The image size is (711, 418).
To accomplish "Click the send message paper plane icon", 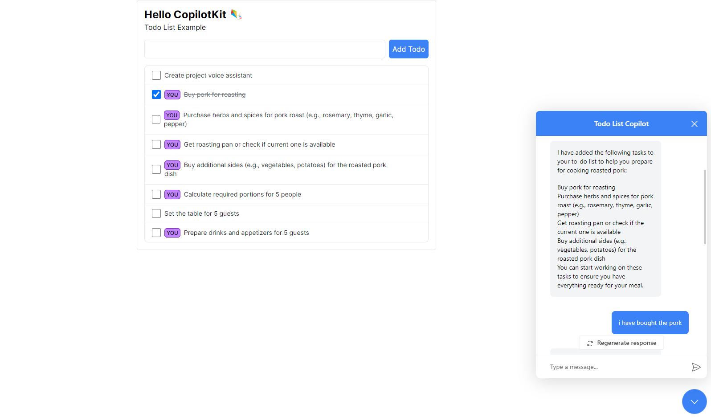I will click(x=696, y=367).
